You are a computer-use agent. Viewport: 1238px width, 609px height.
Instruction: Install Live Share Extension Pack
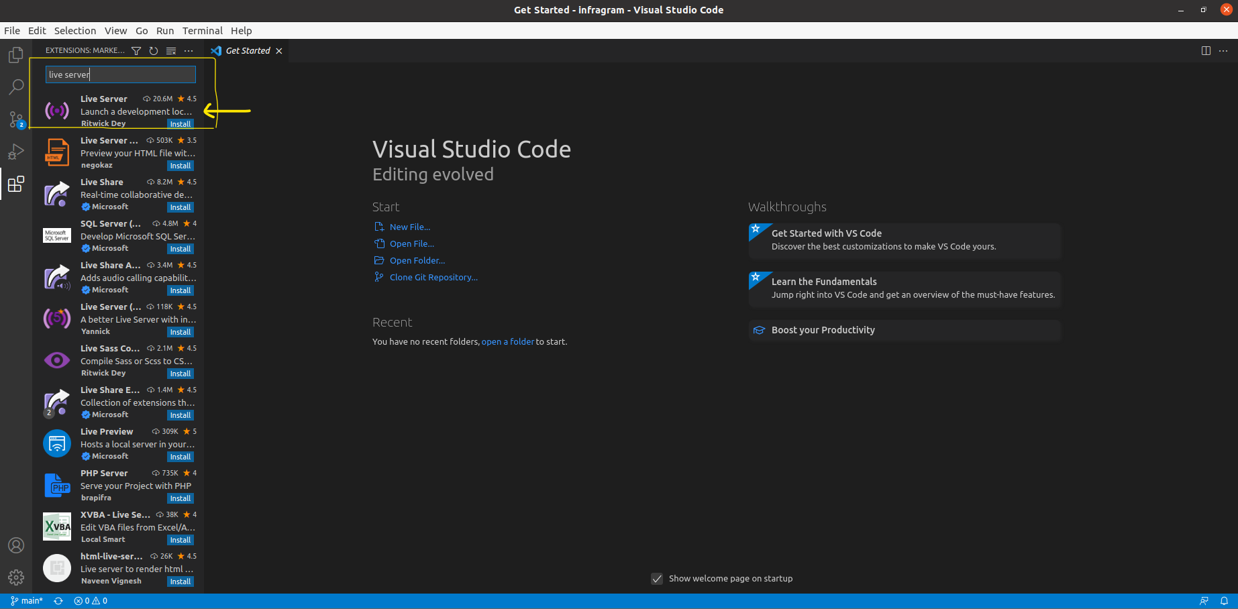(180, 415)
